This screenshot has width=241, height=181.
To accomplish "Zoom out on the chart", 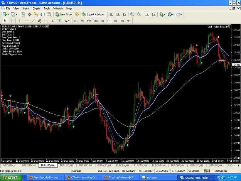I will pos(139,14).
